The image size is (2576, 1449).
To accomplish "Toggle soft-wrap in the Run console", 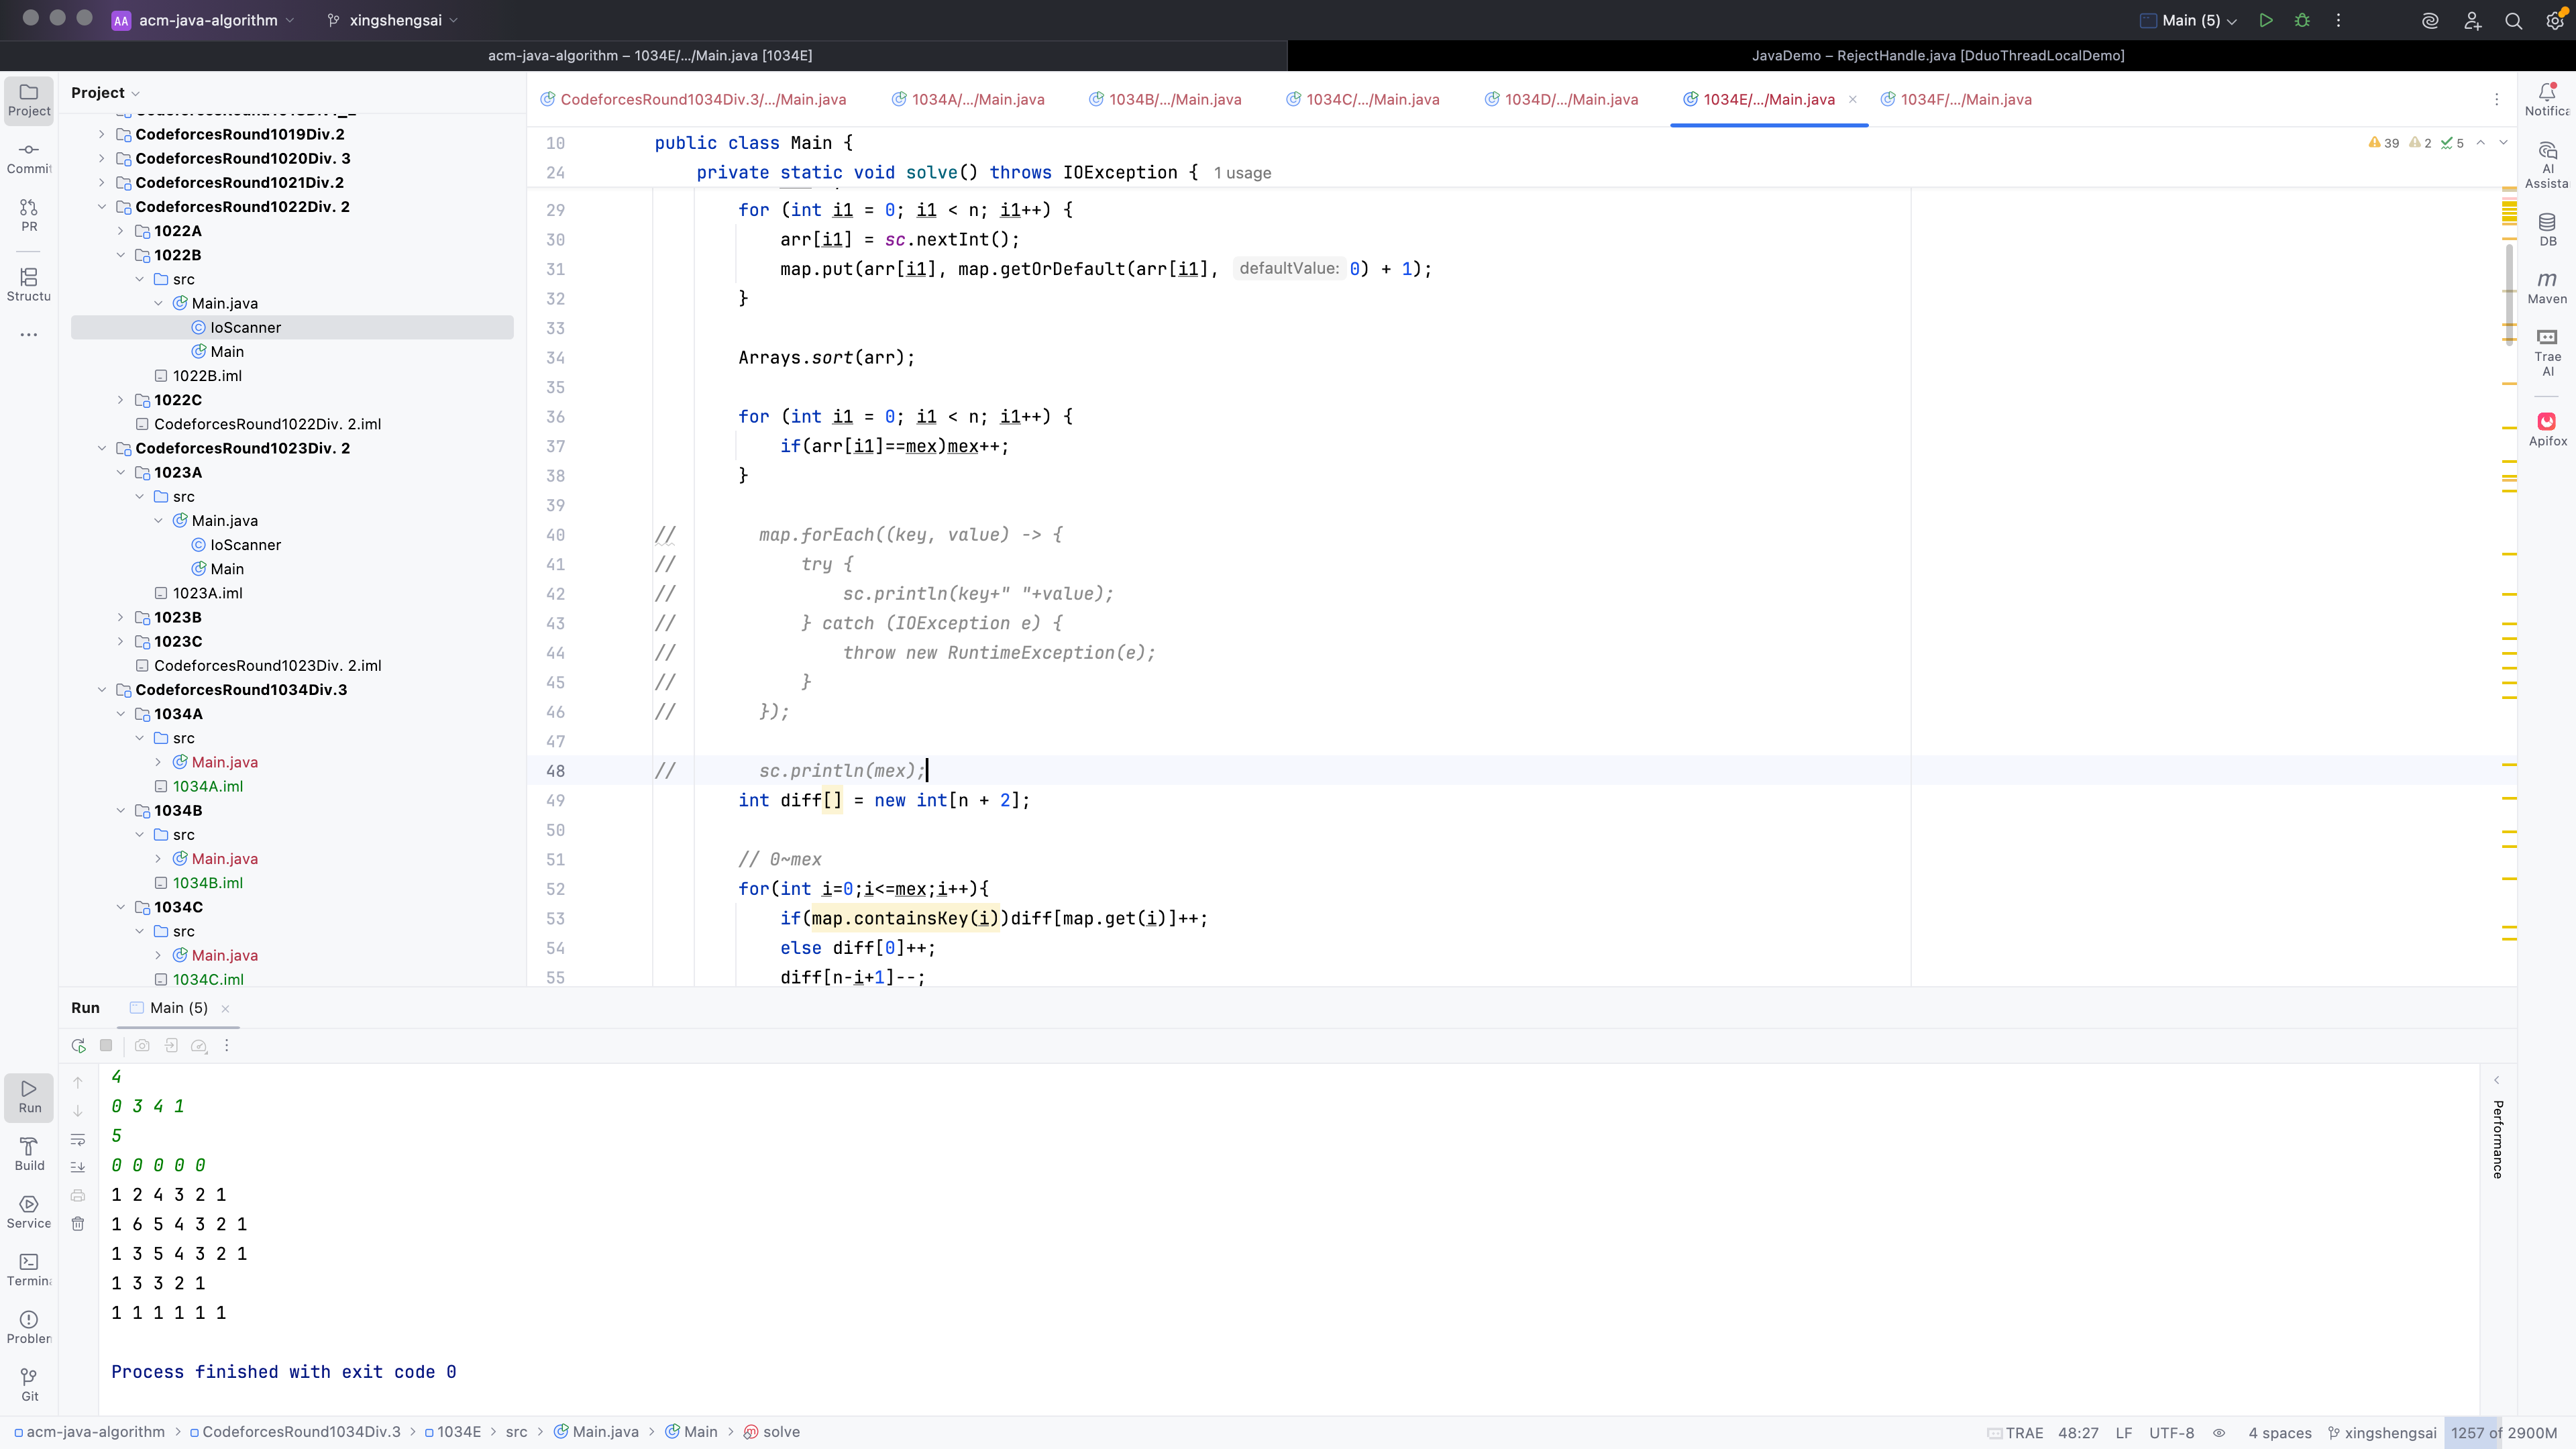I will point(78,1139).
